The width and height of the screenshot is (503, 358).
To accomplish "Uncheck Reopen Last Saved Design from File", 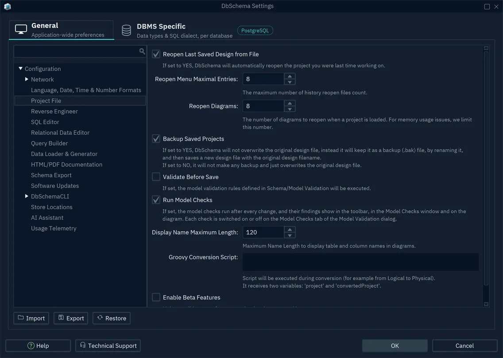I will click(156, 54).
